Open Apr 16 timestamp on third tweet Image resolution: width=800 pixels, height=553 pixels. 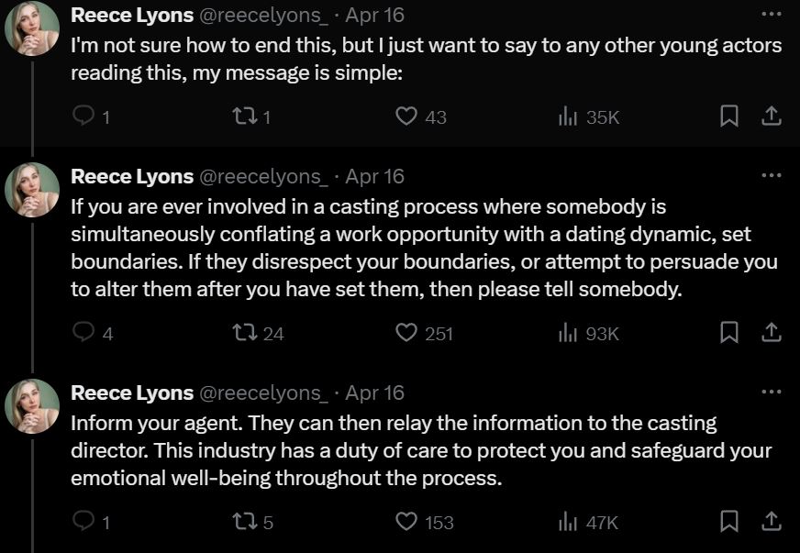(374, 393)
